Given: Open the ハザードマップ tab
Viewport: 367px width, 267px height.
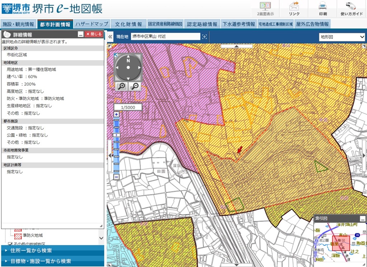Looking at the screenshot, I should [x=92, y=24].
